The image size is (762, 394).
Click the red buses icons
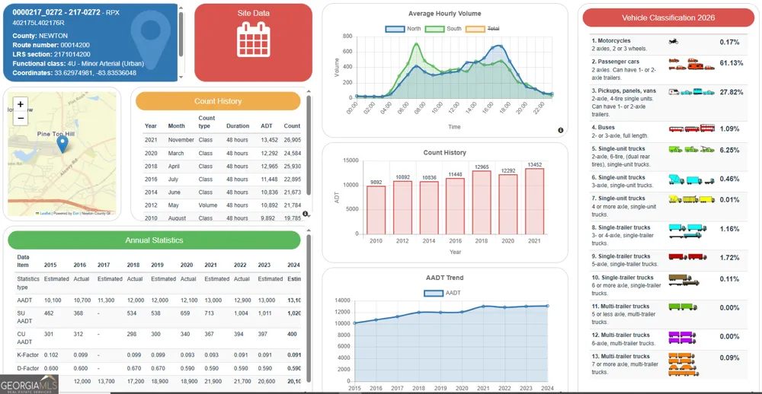[x=692, y=129]
